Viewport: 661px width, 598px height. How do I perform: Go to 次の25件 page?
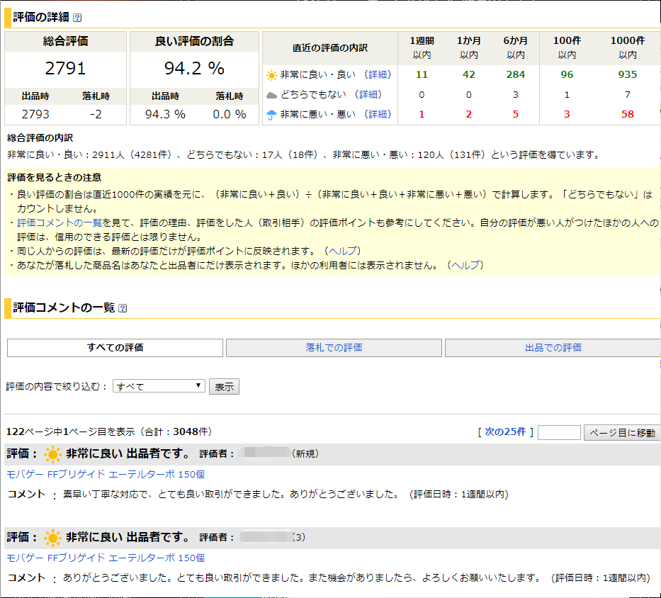tap(505, 431)
